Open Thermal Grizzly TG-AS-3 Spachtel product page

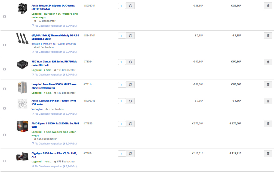coord(56,37)
